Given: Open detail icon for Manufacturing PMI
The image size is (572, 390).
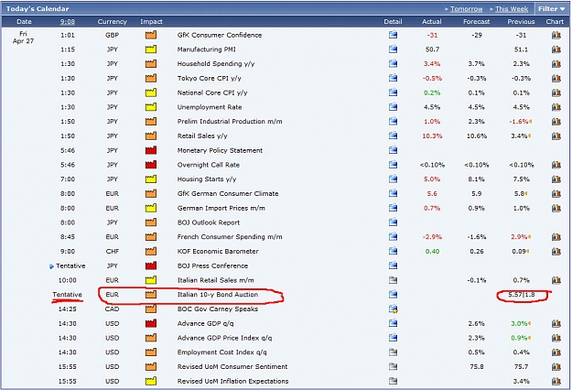Looking at the screenshot, I should click(393, 49).
